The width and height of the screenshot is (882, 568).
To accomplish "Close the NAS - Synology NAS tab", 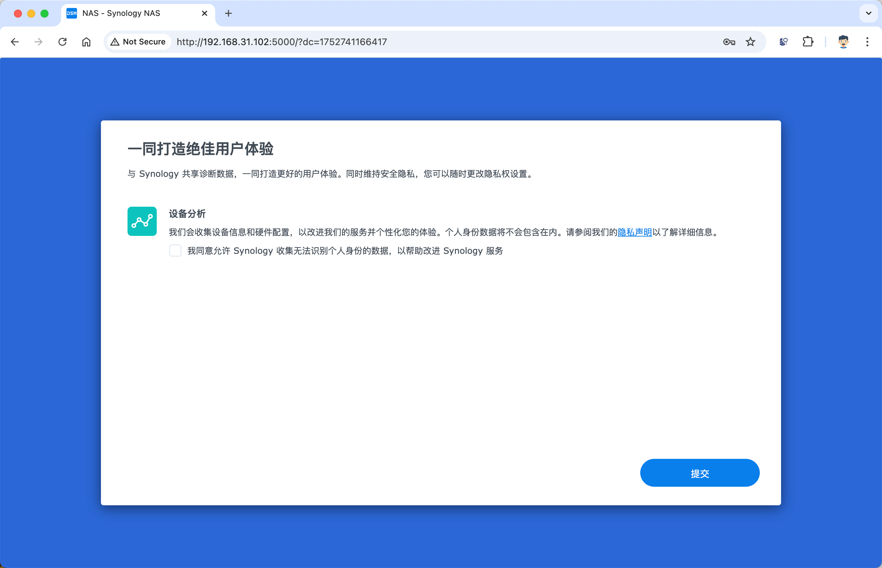I will point(204,14).
